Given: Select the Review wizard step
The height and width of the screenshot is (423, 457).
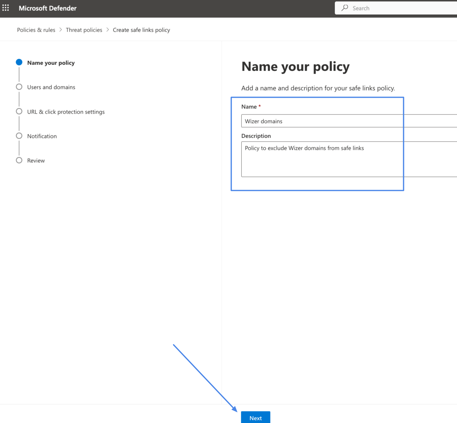Looking at the screenshot, I should coord(36,160).
